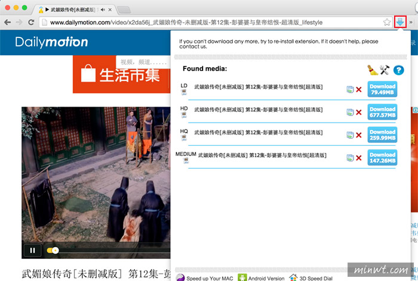Image resolution: width=418 pixels, height=281 pixels.
Task: Copy link for the HQ media row
Action: pos(350,135)
